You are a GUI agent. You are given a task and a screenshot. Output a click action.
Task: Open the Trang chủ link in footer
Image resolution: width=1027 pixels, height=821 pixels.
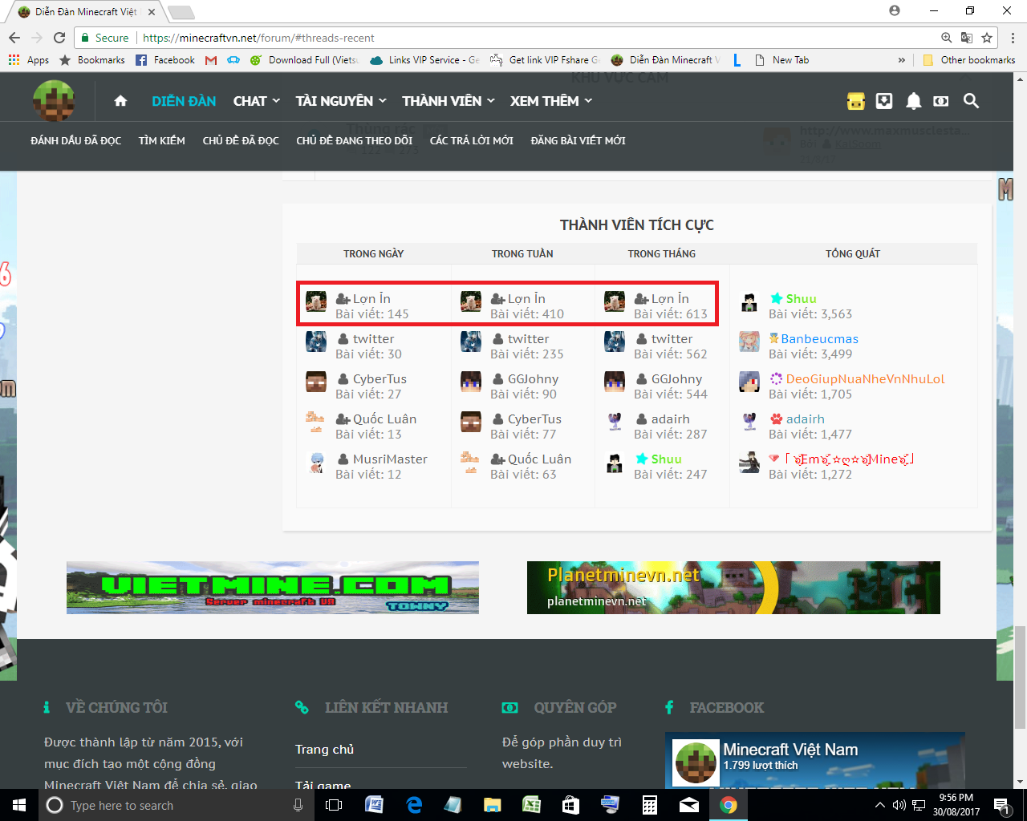(324, 749)
